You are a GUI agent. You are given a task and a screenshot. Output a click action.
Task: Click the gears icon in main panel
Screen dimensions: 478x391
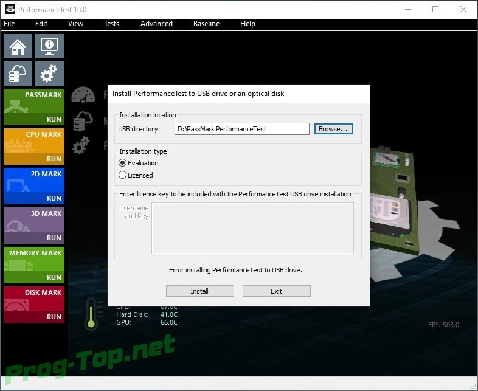pos(81,145)
